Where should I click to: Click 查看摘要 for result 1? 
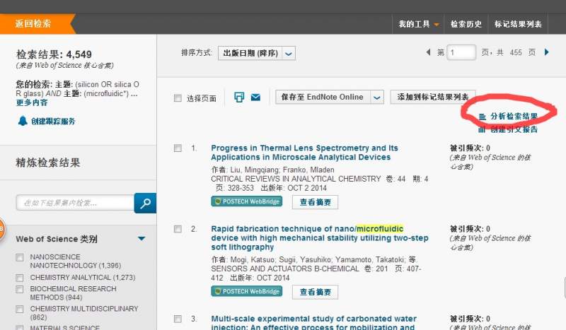[x=315, y=202]
